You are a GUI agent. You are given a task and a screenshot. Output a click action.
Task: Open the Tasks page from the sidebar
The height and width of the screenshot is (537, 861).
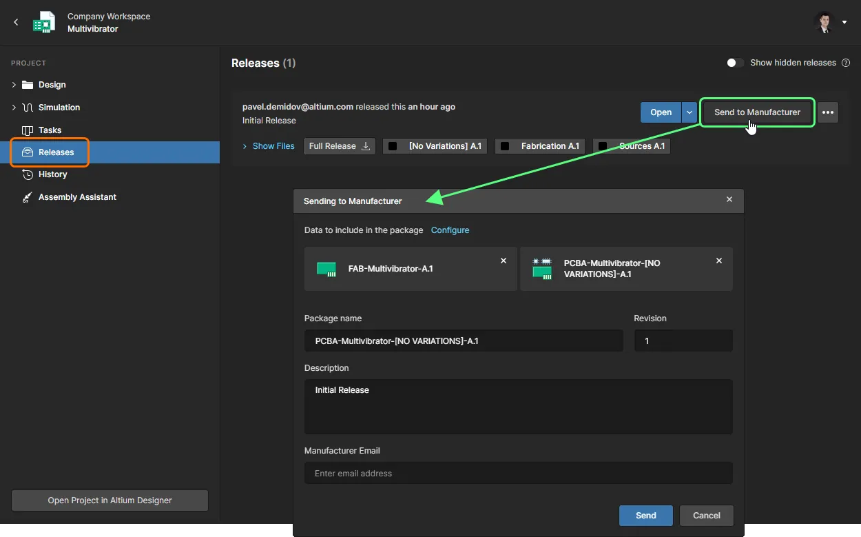click(x=41, y=130)
